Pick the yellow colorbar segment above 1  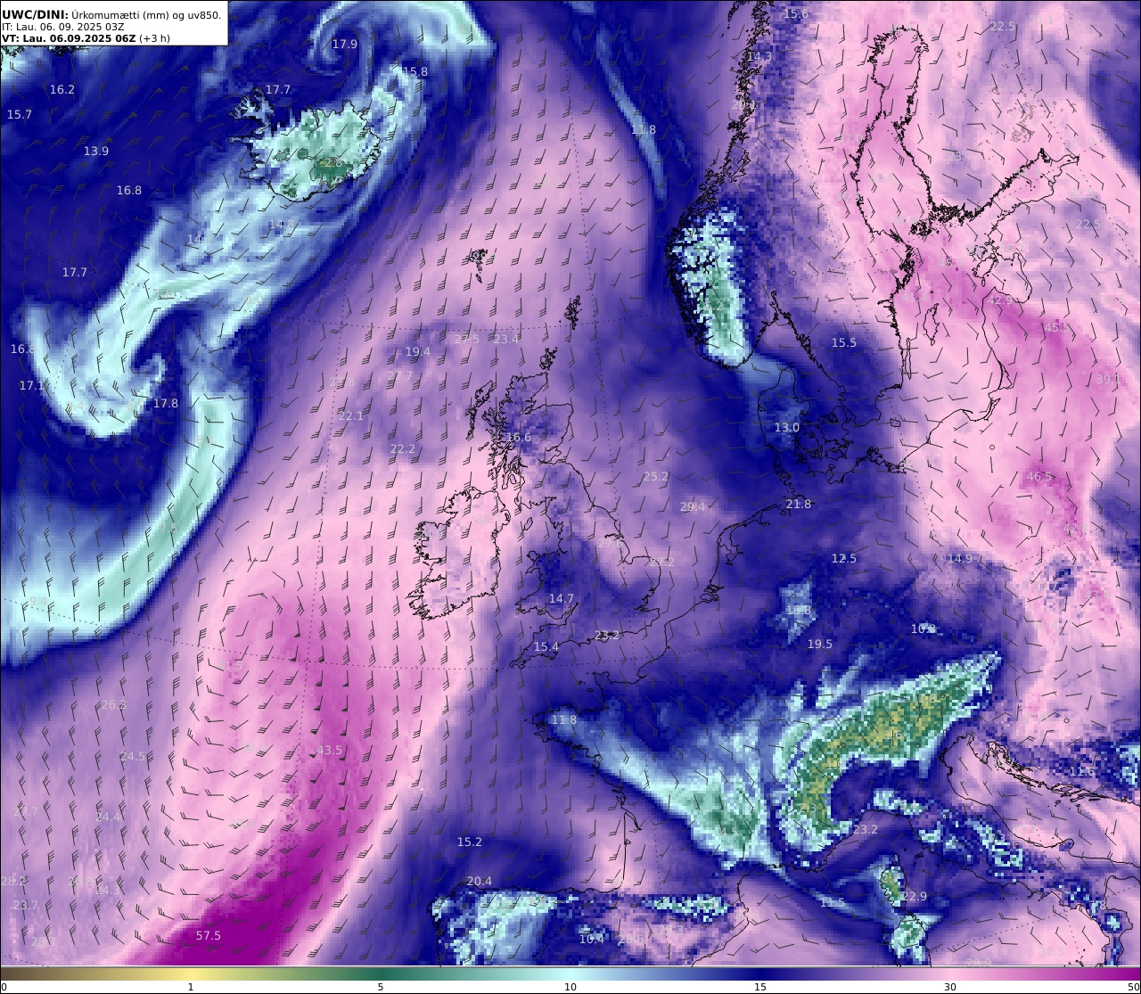click(190, 973)
